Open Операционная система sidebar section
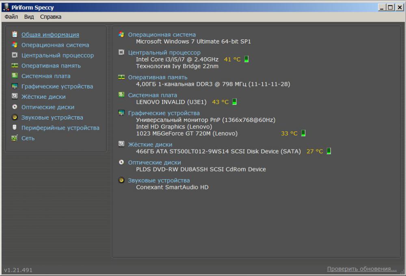 click(55, 45)
